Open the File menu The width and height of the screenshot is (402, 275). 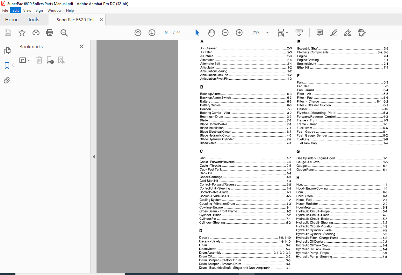pyautogui.click(x=5, y=10)
